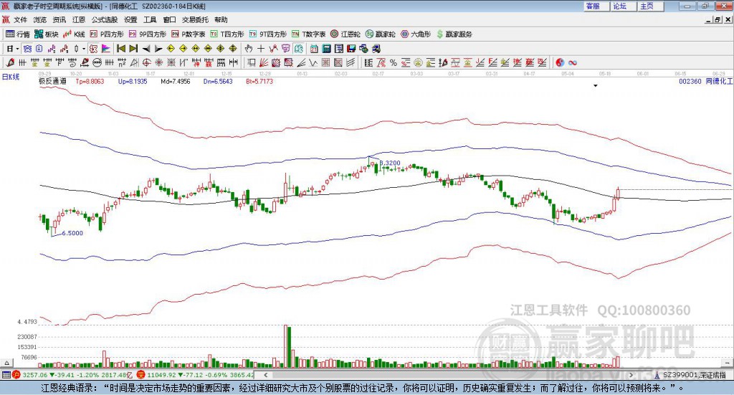Click the 主页 homepage button

point(650,6)
